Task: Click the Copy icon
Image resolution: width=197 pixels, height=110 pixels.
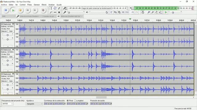Action: [x=115, y=12]
